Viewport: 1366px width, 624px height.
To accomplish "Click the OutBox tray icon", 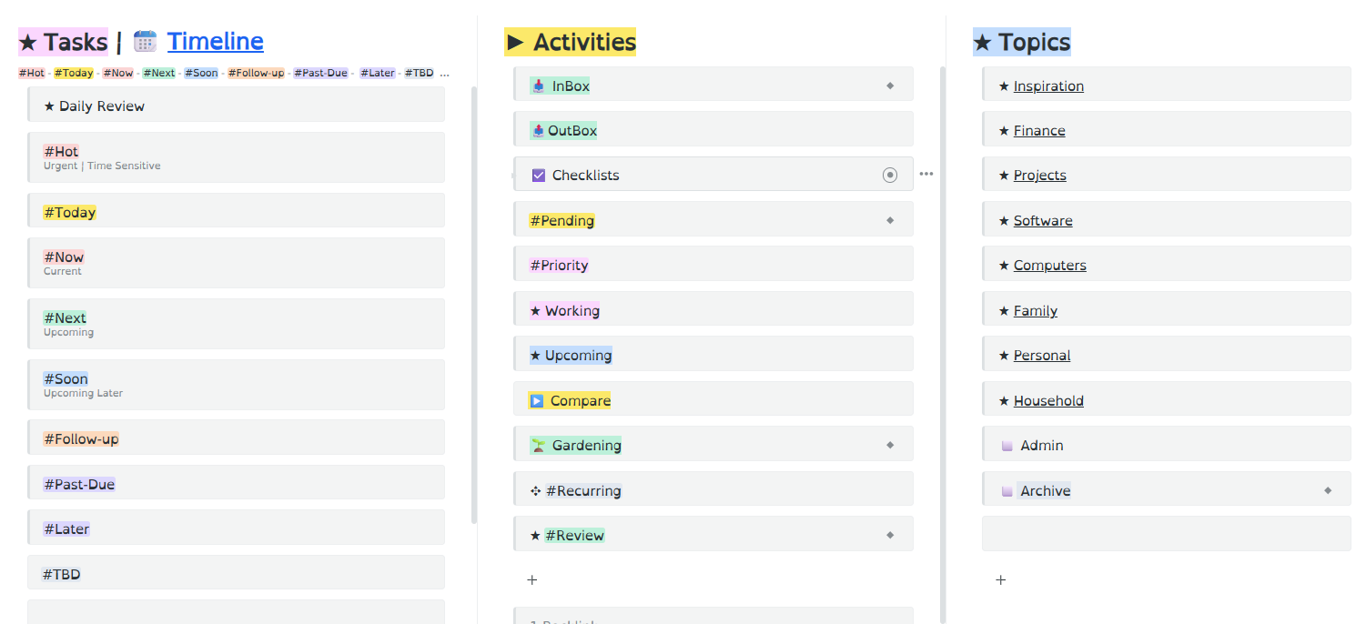I will tap(538, 131).
